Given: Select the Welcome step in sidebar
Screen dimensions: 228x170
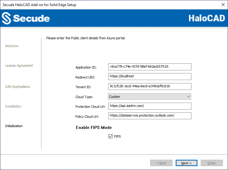Looking at the screenshot, I should click(12, 46).
